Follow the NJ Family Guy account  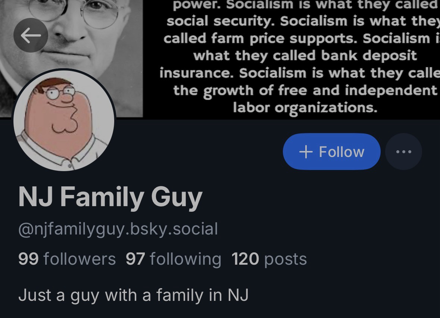tap(331, 152)
